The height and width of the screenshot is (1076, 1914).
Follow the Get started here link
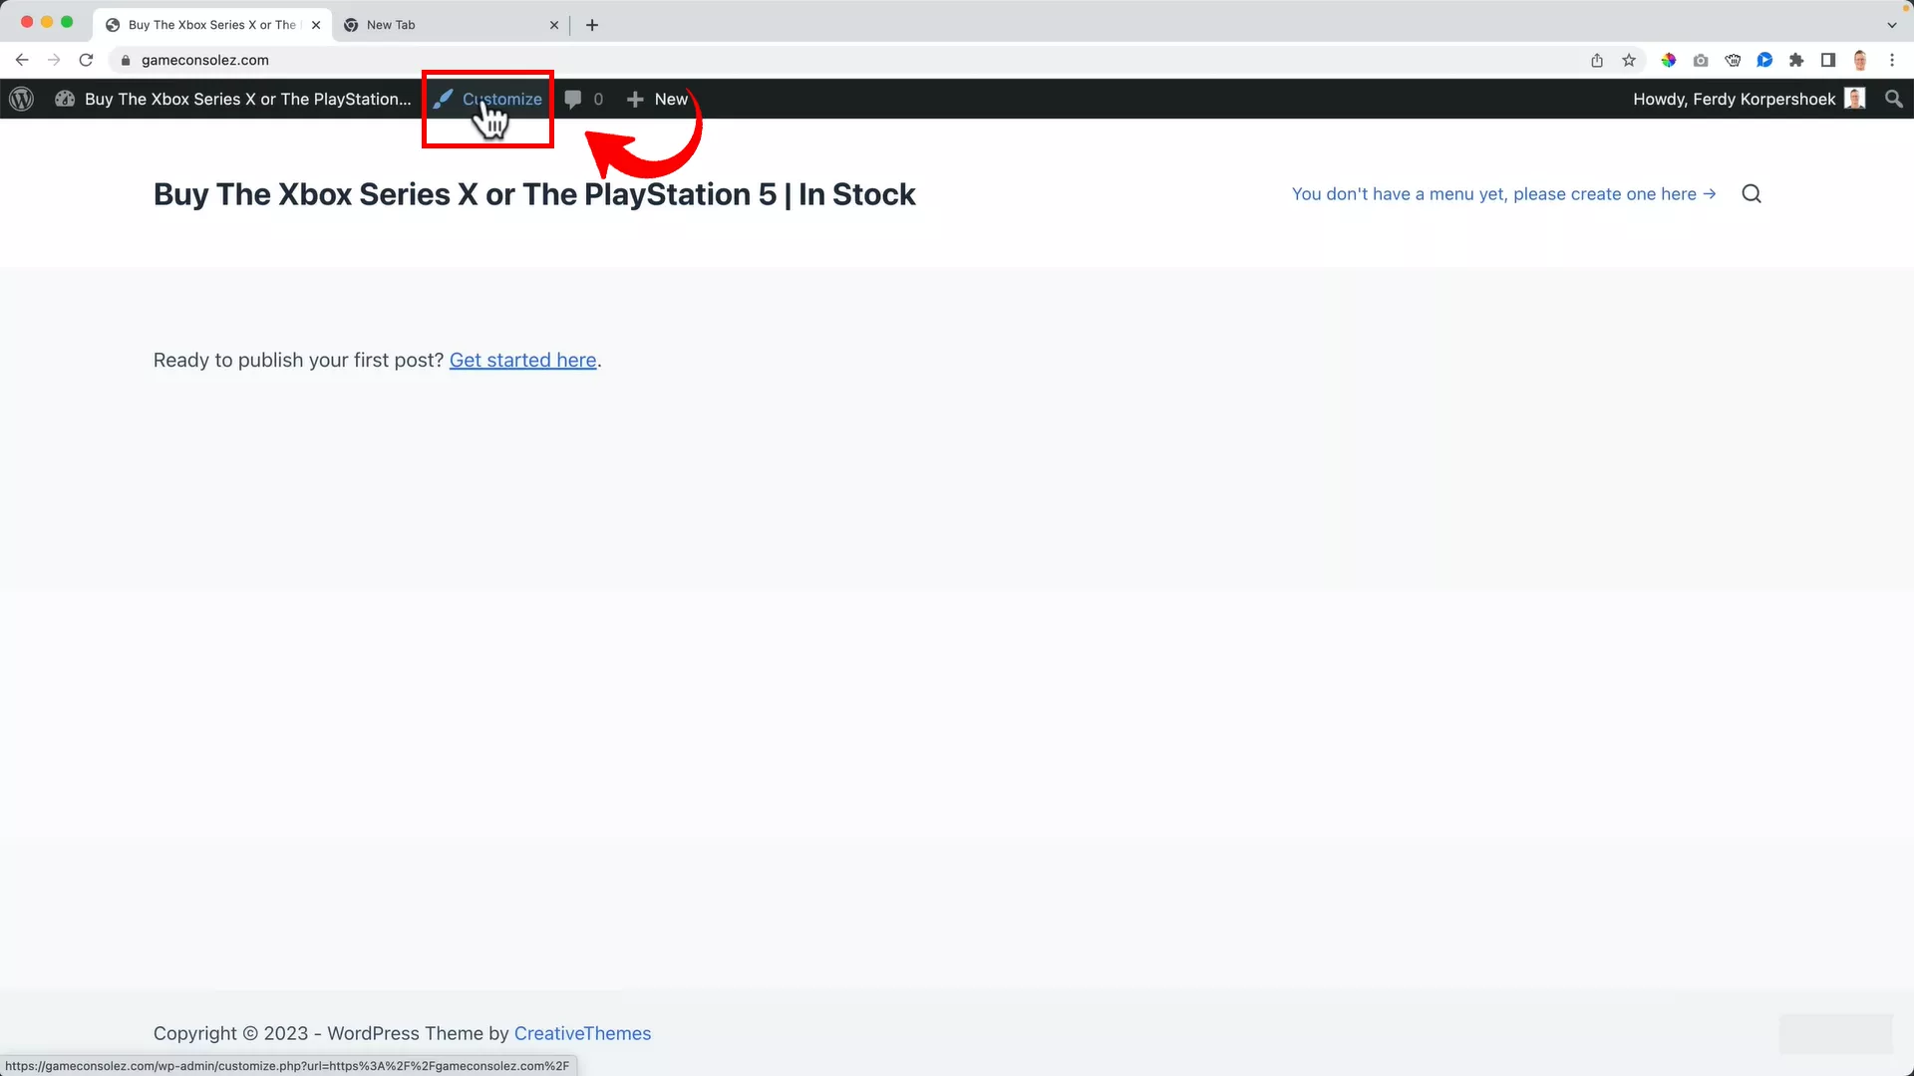[x=523, y=361]
